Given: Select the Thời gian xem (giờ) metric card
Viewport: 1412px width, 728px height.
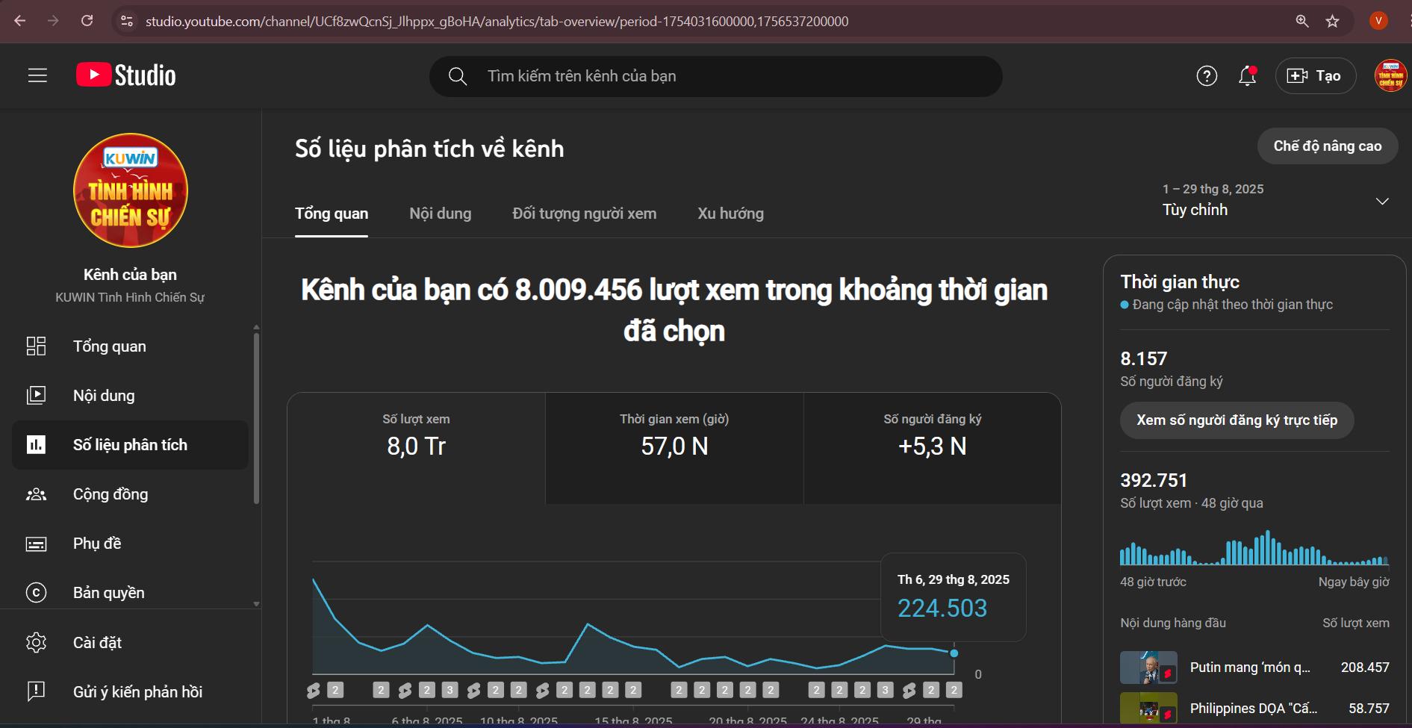Looking at the screenshot, I should click(674, 448).
